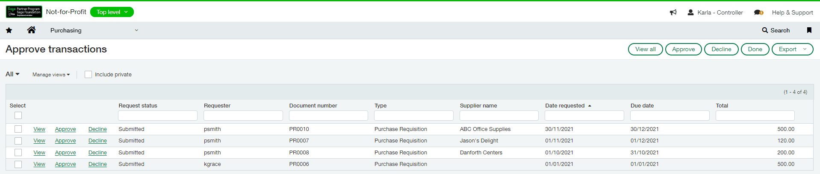Click the Sage Partner Program logo

[24, 12]
